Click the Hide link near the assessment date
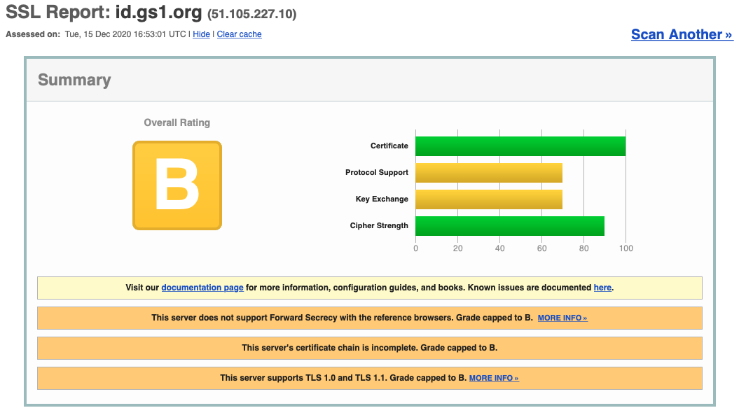This screenshot has height=415, width=746. [201, 34]
